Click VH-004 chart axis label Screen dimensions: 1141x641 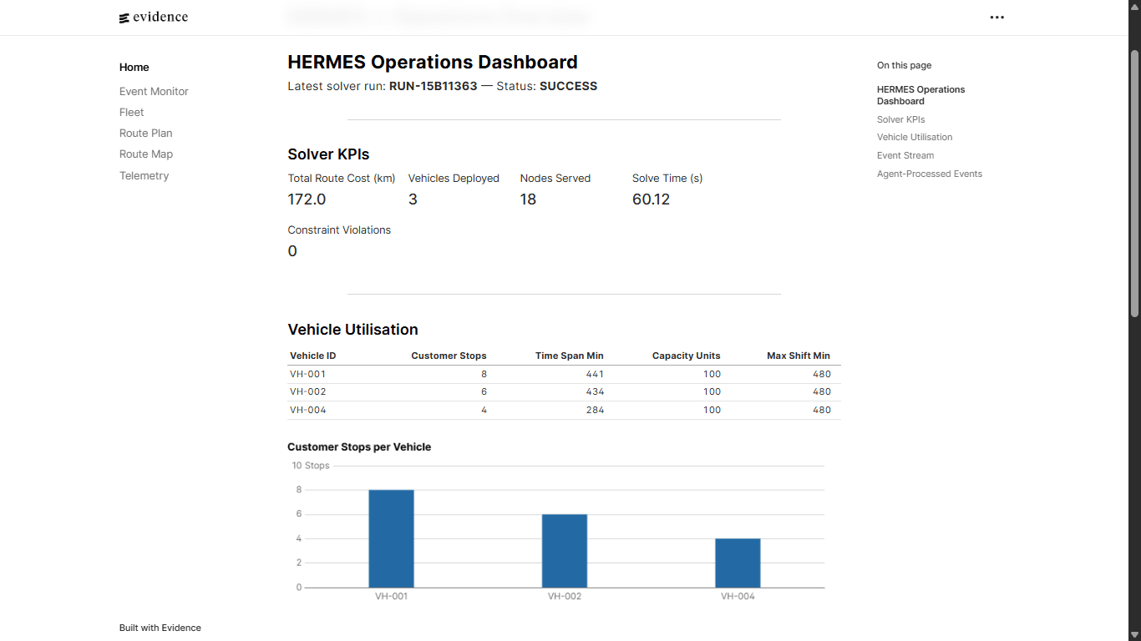point(738,597)
